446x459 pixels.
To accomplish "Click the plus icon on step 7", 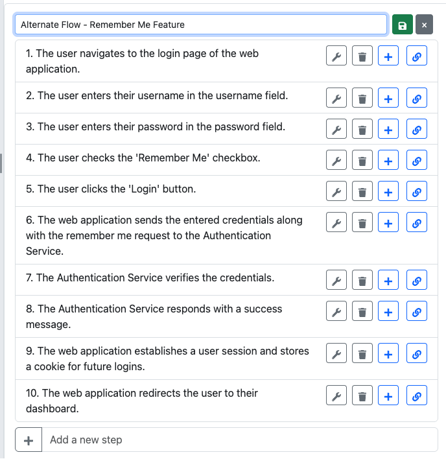I will (x=388, y=281).
